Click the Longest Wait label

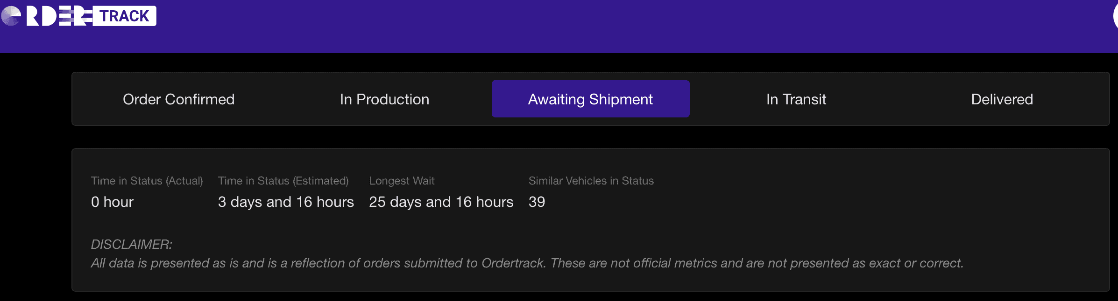coord(402,181)
